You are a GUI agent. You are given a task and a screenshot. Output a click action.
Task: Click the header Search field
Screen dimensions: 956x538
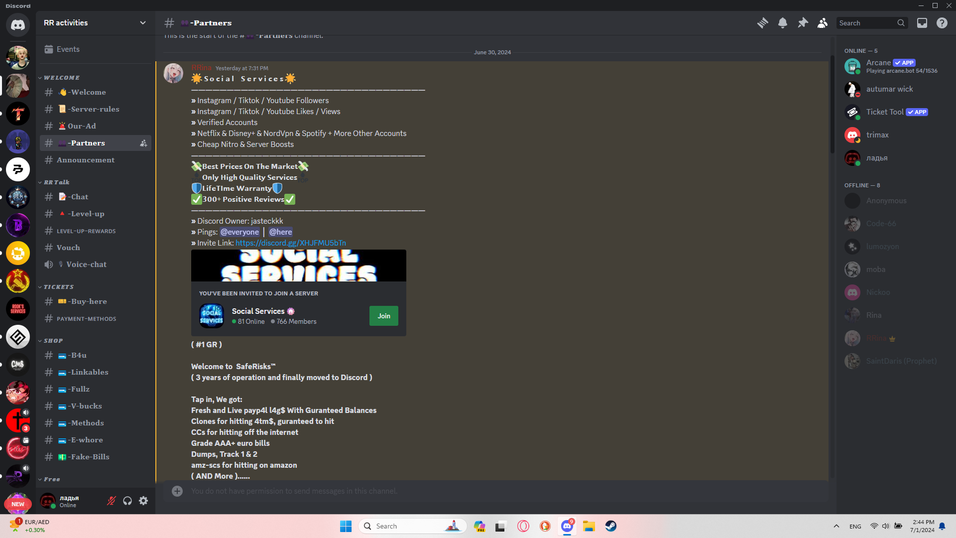point(872,23)
